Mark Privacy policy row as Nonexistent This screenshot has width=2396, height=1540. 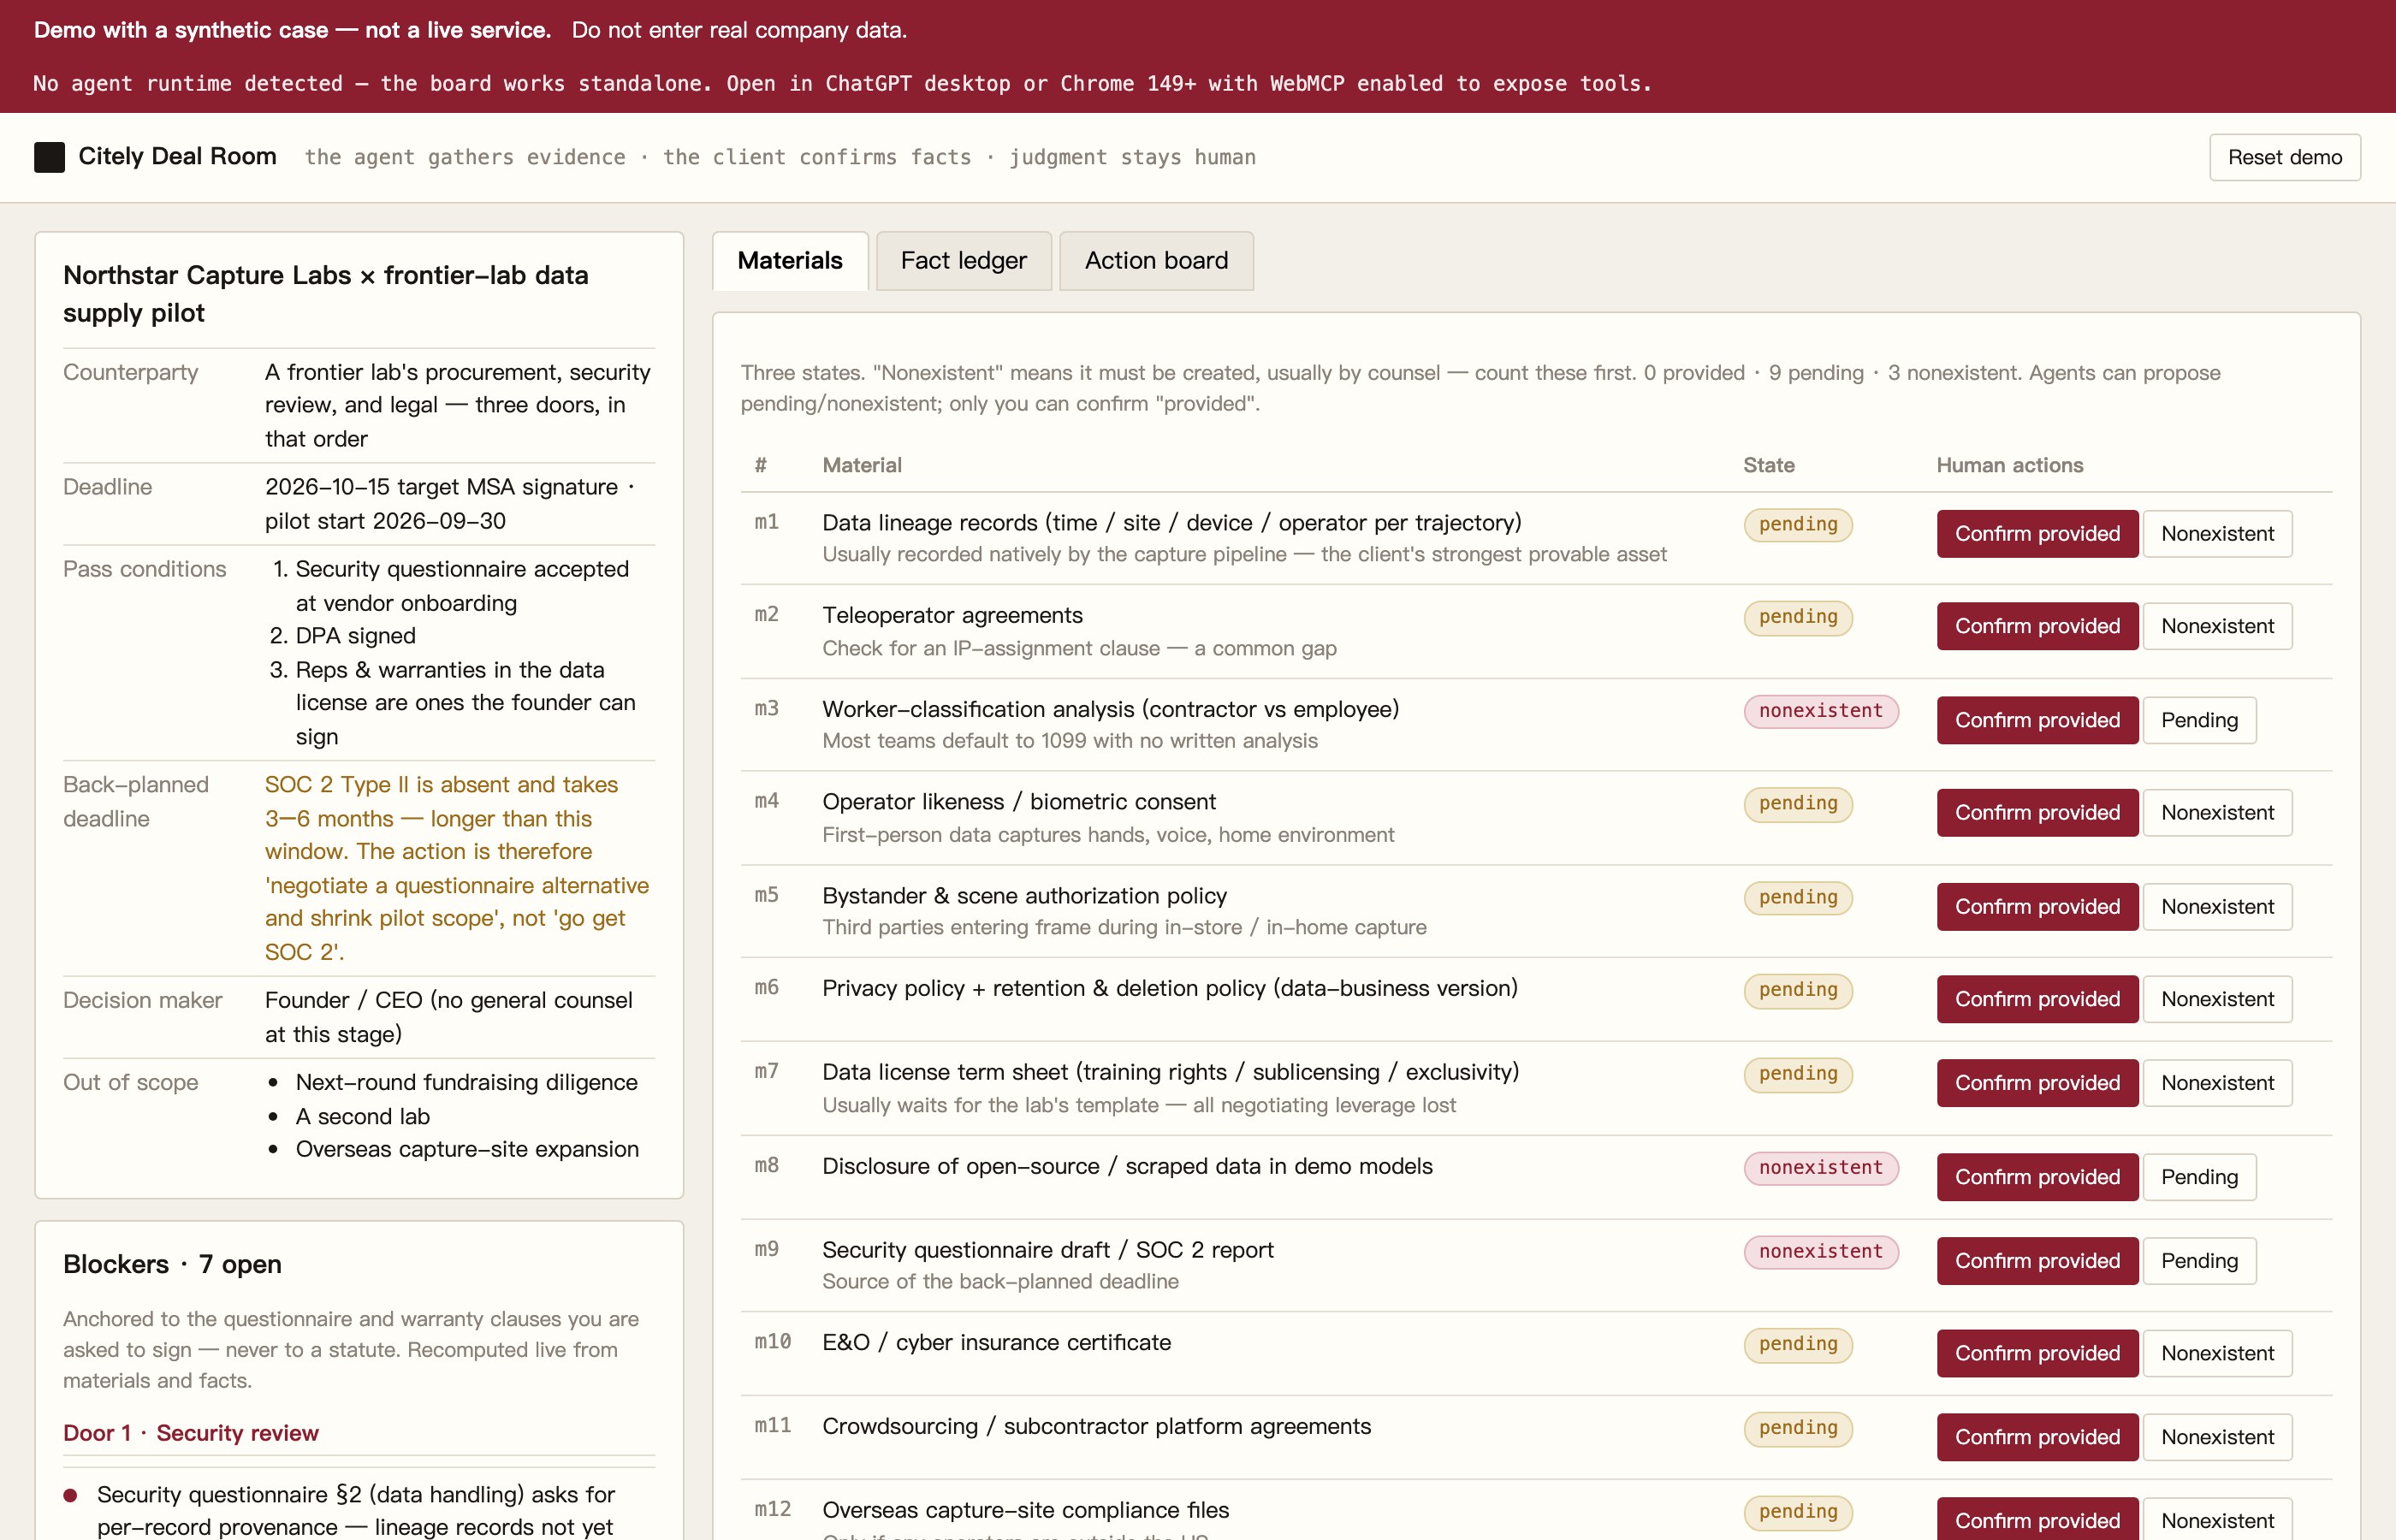point(2217,999)
